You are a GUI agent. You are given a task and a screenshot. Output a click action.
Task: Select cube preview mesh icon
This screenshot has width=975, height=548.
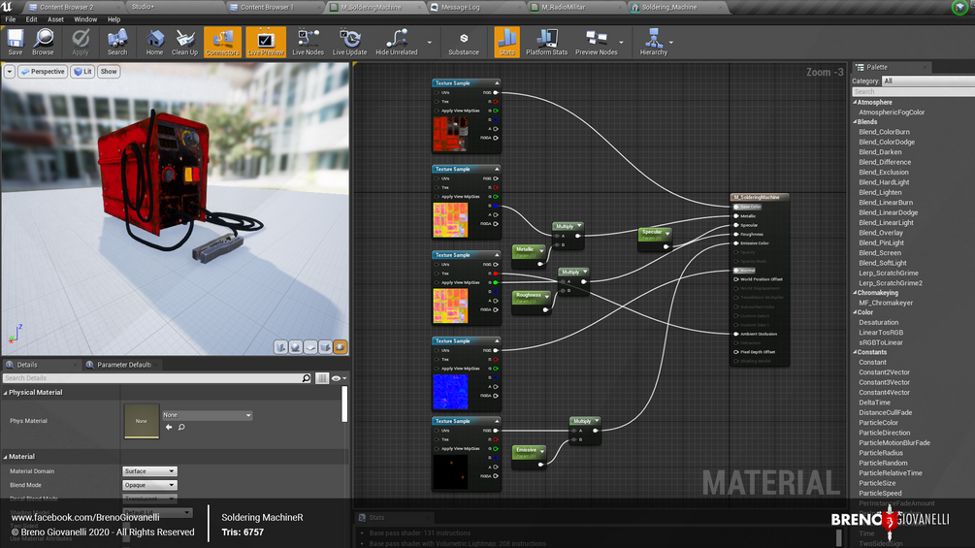click(325, 346)
